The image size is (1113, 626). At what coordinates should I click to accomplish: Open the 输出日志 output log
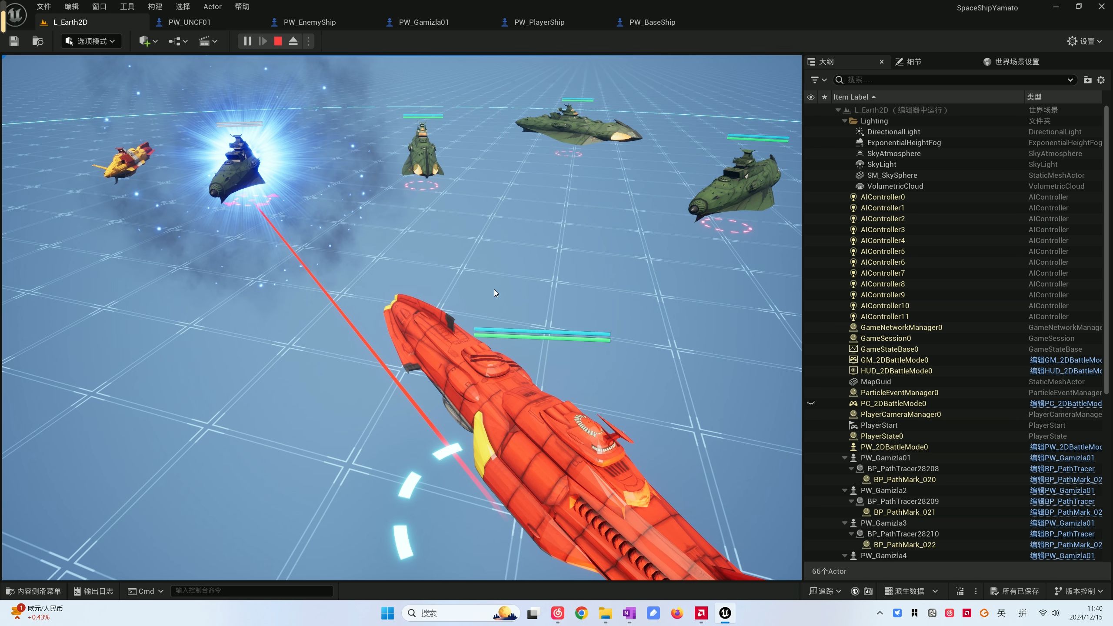coord(93,591)
